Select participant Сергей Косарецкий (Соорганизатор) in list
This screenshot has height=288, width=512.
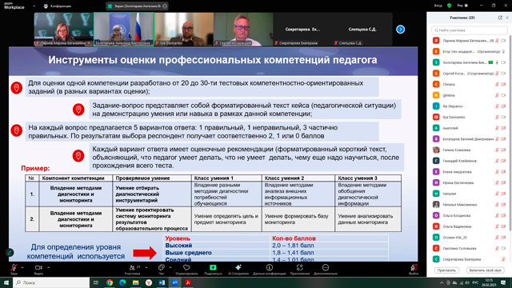coord(470,74)
